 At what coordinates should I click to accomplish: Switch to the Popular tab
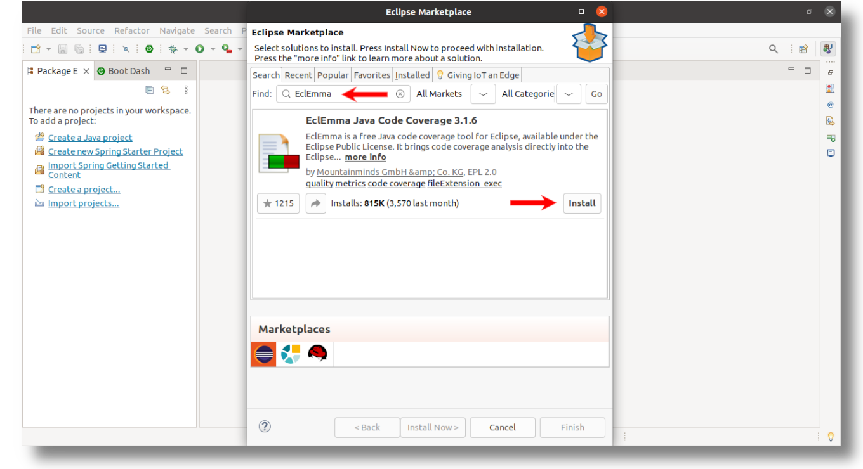[x=333, y=75]
